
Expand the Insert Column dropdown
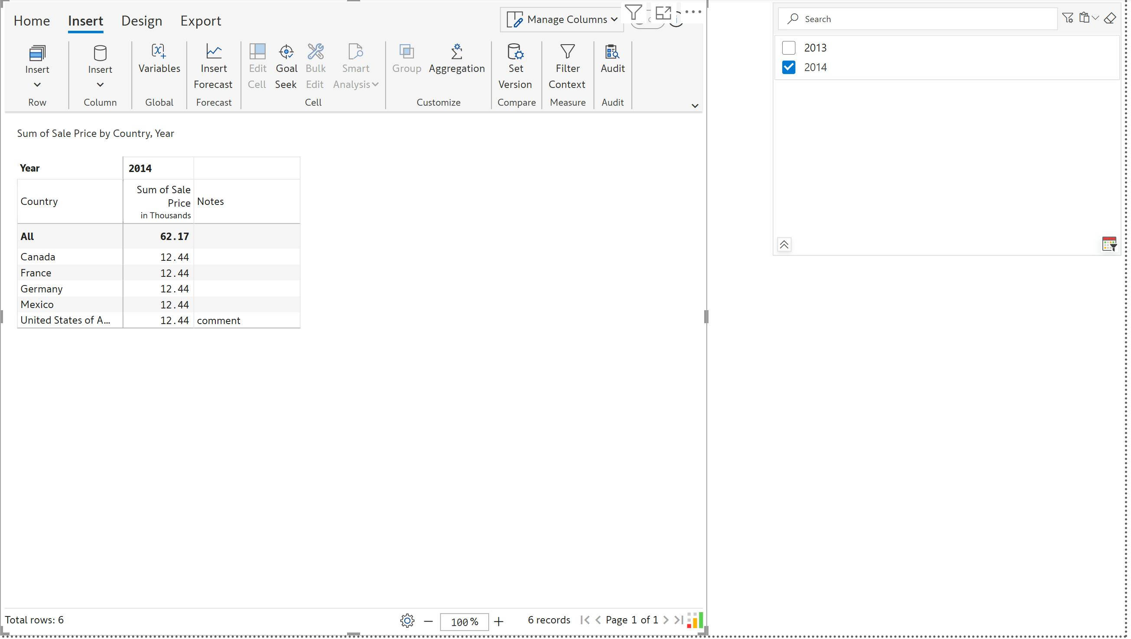[100, 84]
